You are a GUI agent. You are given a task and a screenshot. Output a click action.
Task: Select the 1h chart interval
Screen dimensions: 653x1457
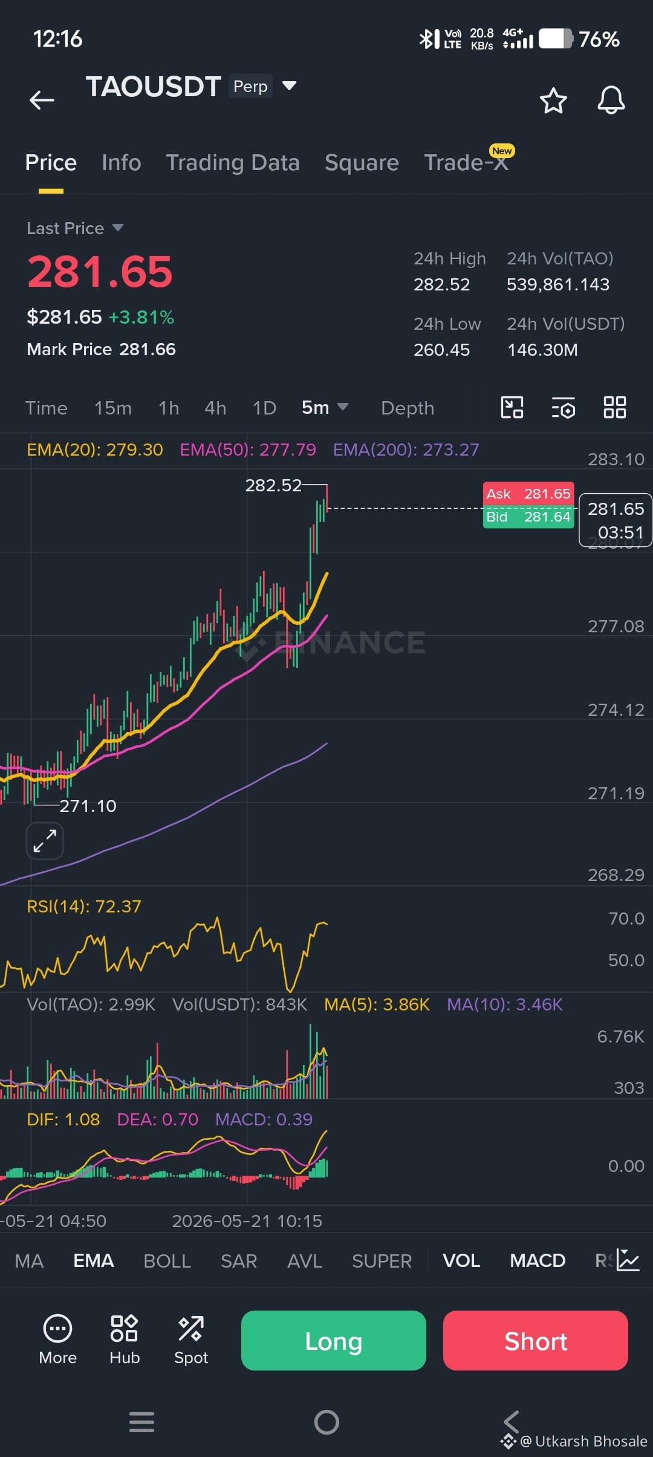(169, 408)
